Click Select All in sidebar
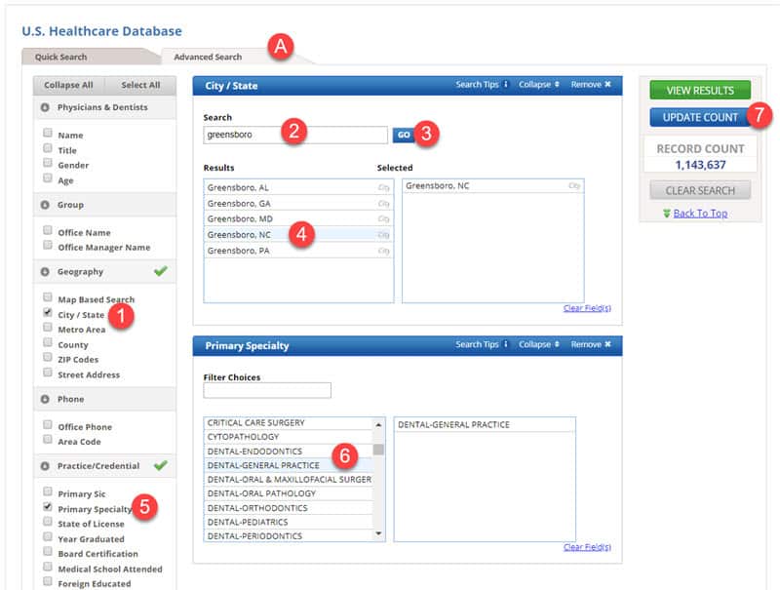Image resolution: width=780 pixels, height=590 pixels. tap(140, 85)
